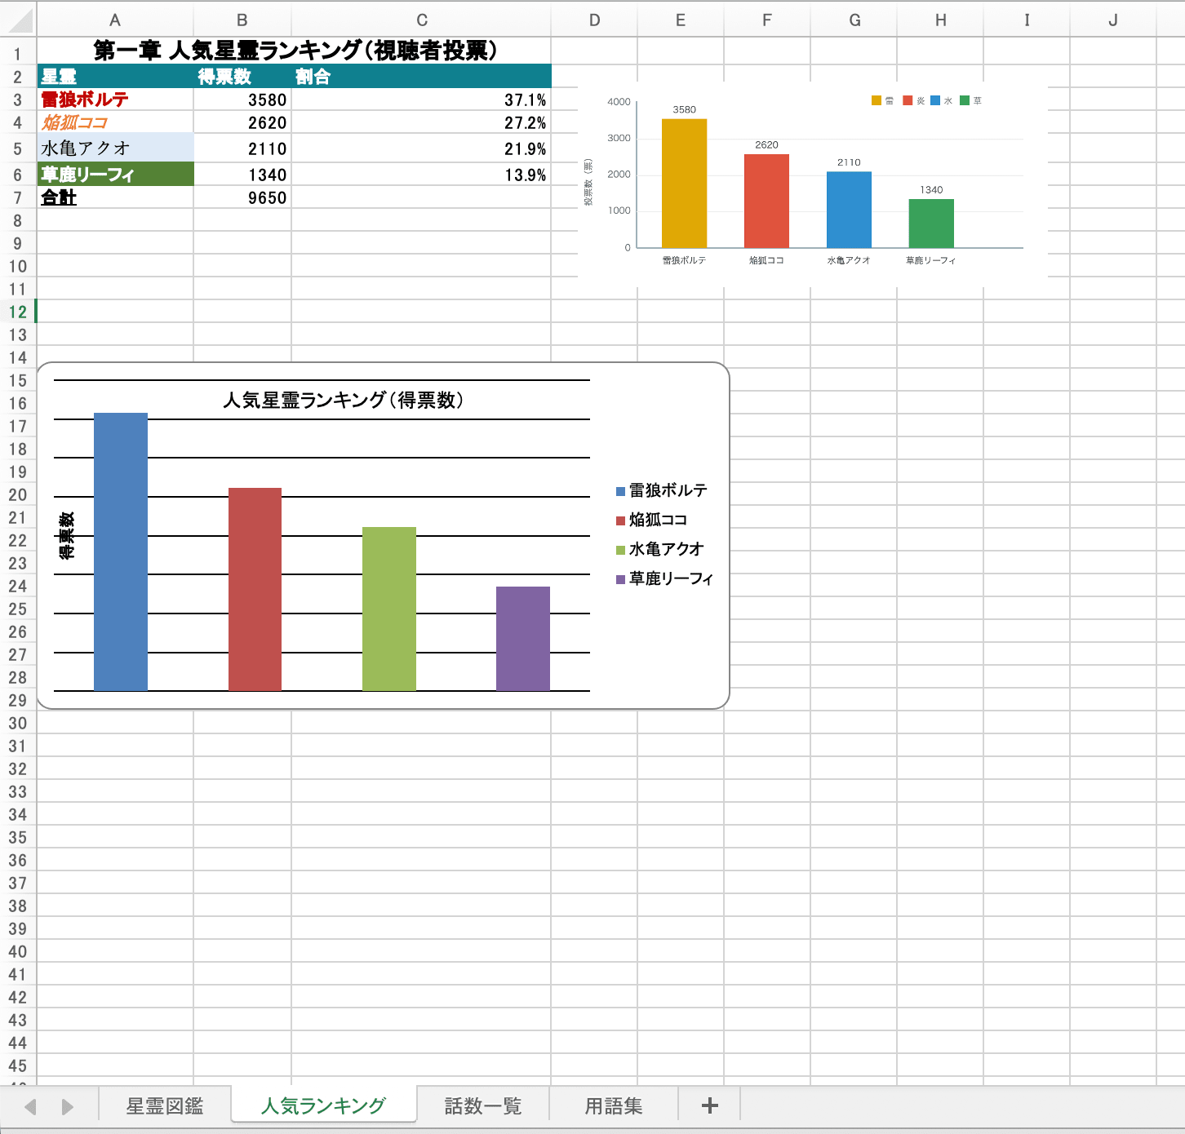Click the total value 9650
Image resolution: width=1185 pixels, height=1134 pixels.
pos(242,197)
